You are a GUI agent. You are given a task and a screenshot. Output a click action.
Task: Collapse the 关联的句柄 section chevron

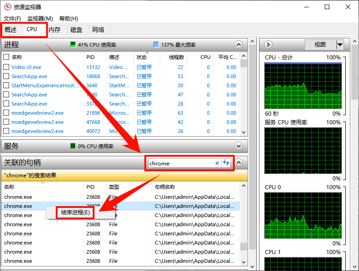pyautogui.click(x=238, y=163)
